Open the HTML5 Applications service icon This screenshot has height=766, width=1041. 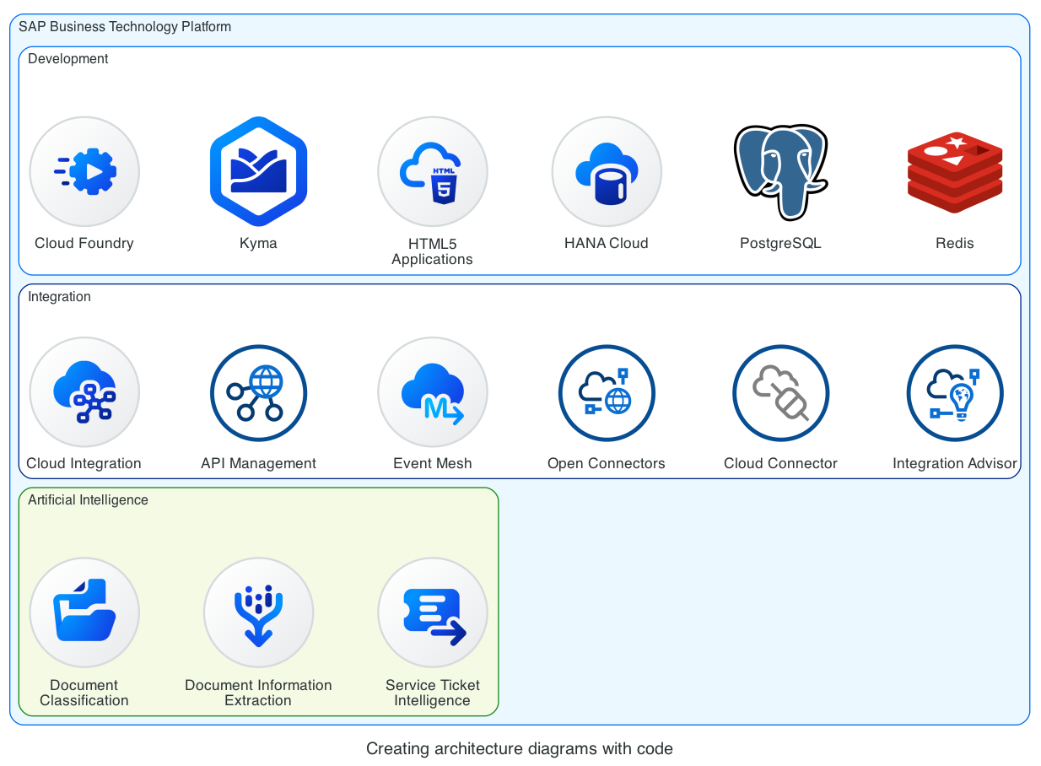432,170
